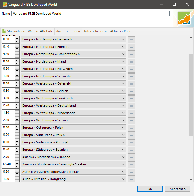Increase the Norwegen weight value
194x196 pixels.
17,68
